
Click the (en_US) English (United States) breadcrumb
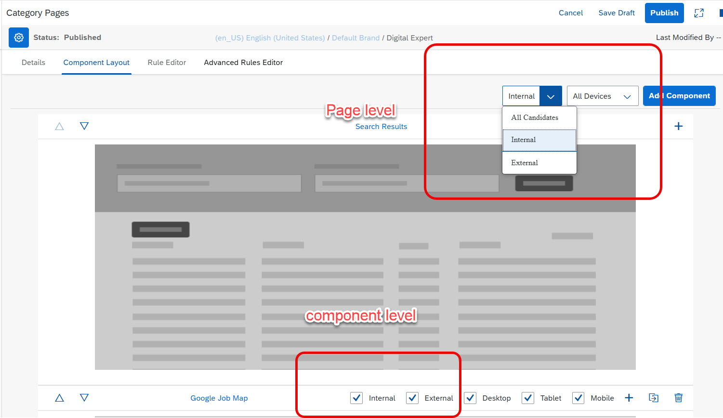(x=270, y=38)
